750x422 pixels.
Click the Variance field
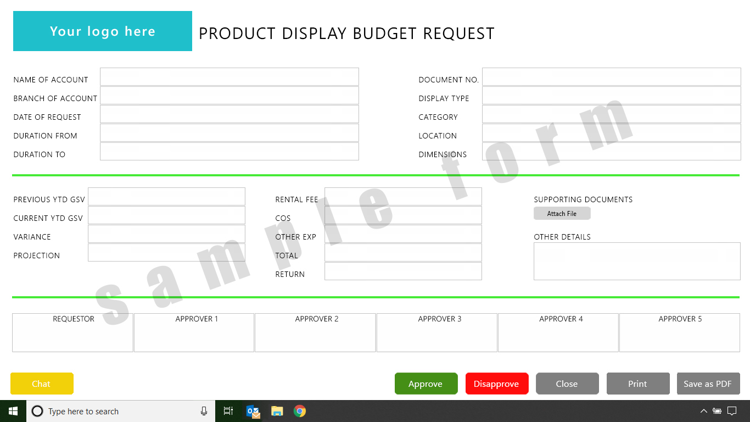166,234
